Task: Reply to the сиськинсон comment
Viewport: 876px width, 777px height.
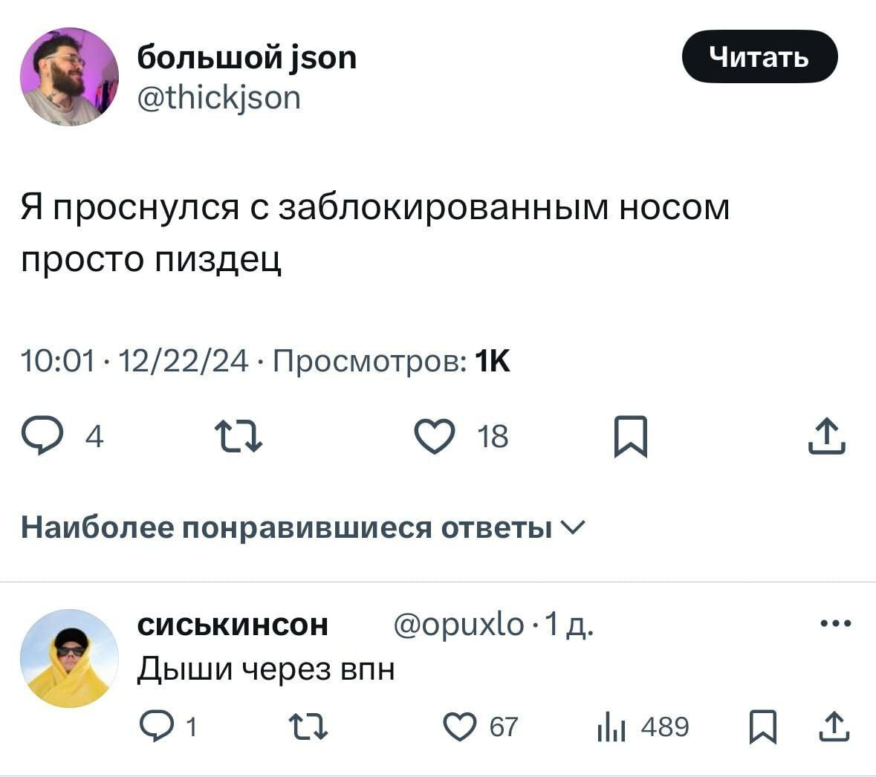Action: pos(155,726)
